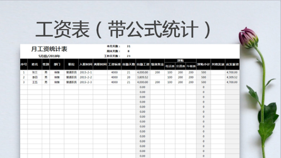Select the 周末天数 value 8

click(x=129, y=51)
